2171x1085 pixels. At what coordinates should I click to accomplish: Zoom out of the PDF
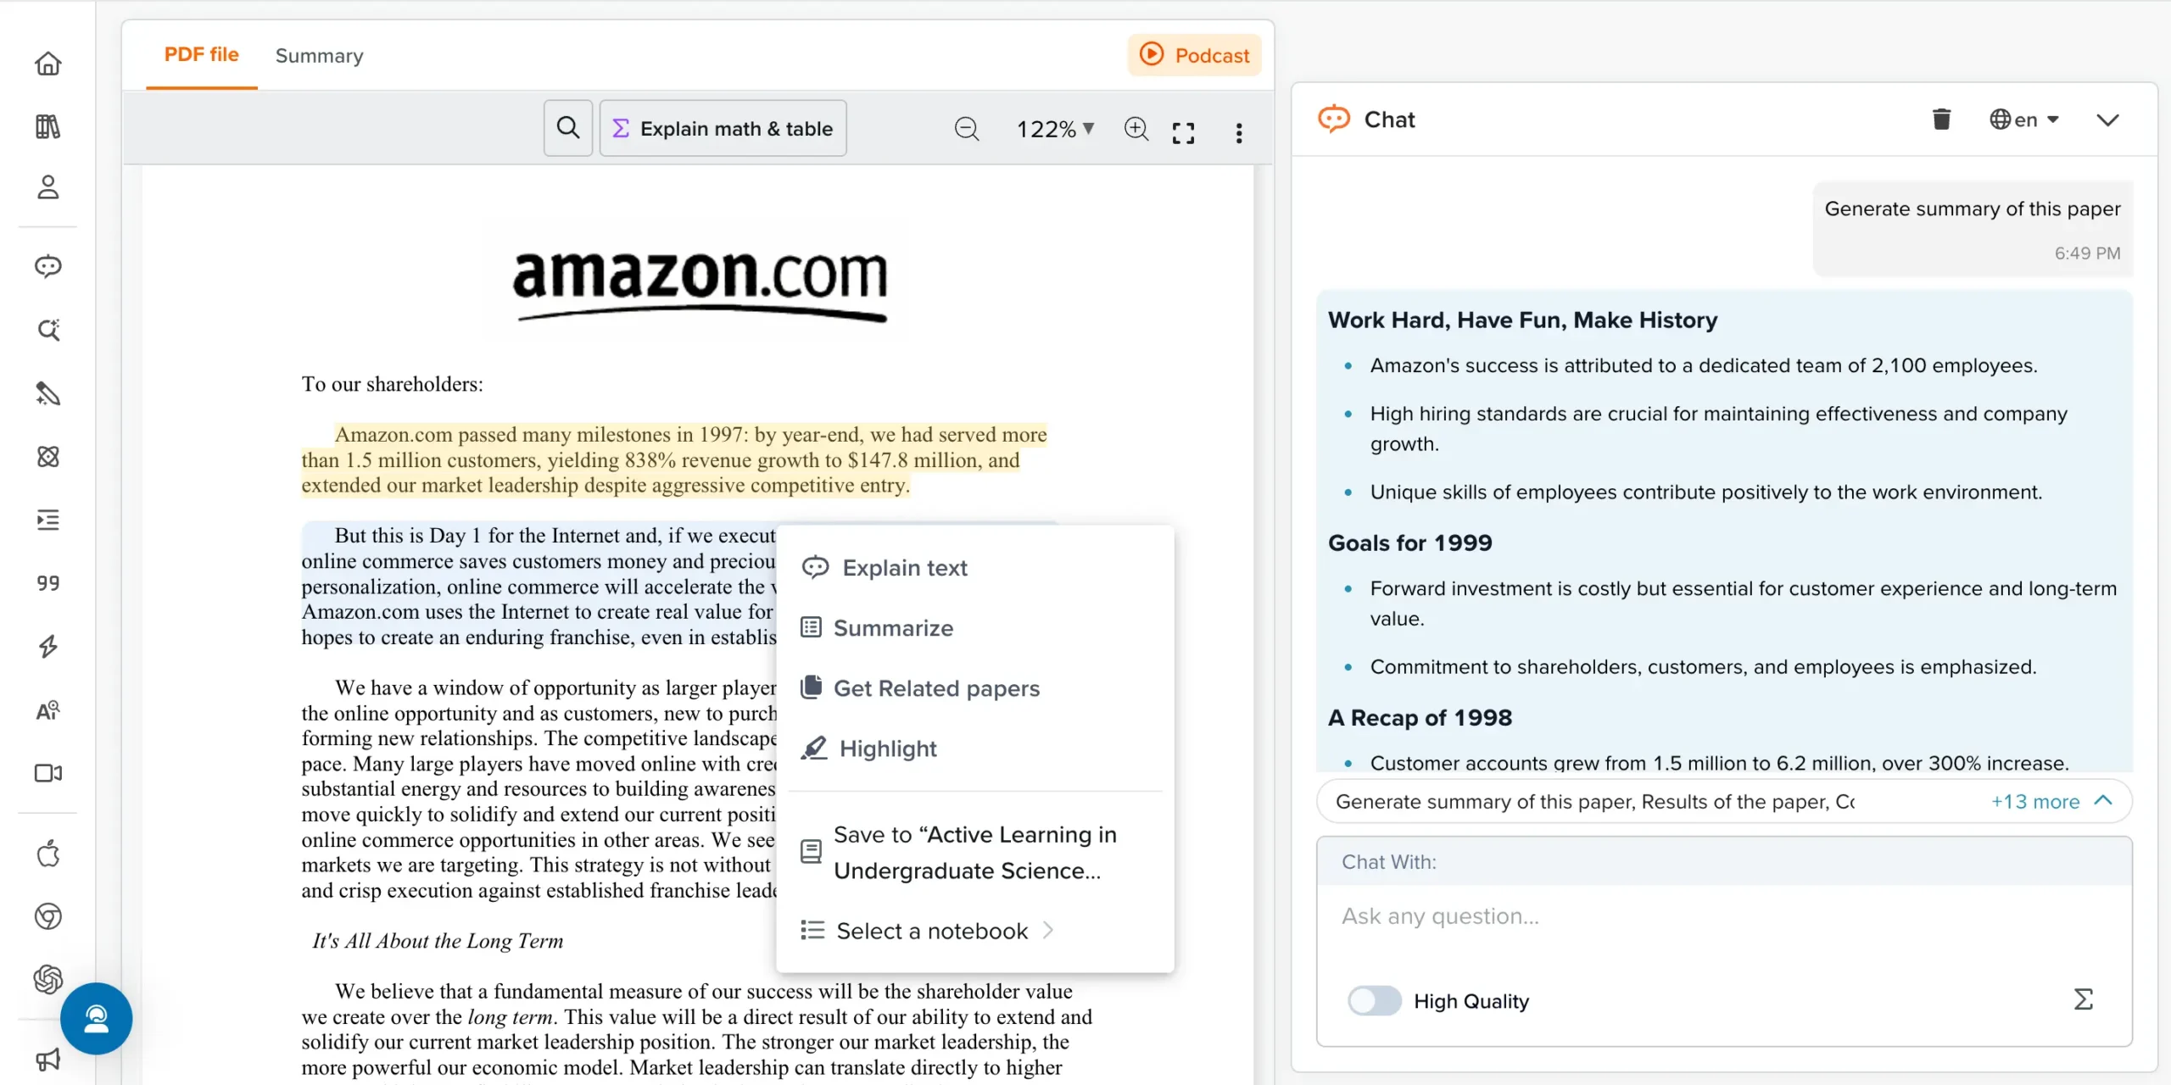point(967,129)
